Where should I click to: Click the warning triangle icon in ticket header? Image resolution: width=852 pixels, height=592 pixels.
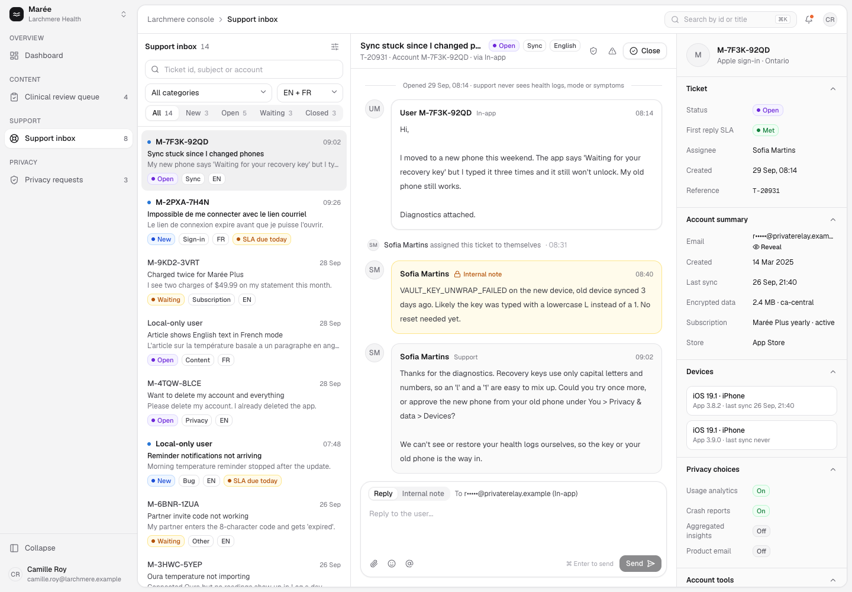(612, 51)
